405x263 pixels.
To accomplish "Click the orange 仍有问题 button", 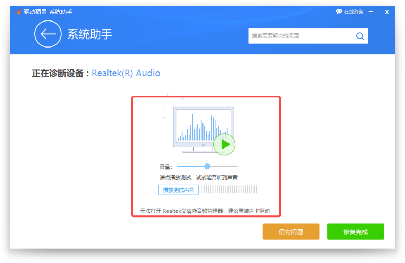I will 291,232.
